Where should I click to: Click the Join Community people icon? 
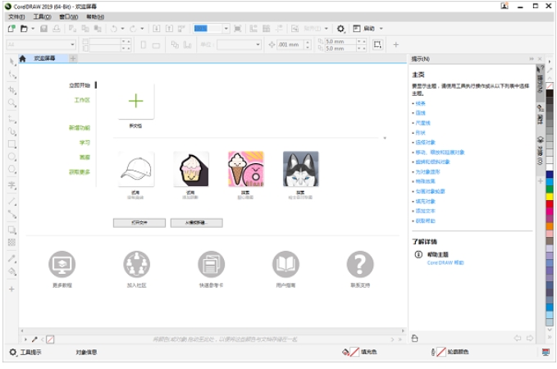tap(136, 264)
